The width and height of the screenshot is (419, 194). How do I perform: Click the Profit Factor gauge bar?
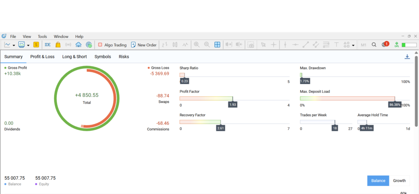234,98
